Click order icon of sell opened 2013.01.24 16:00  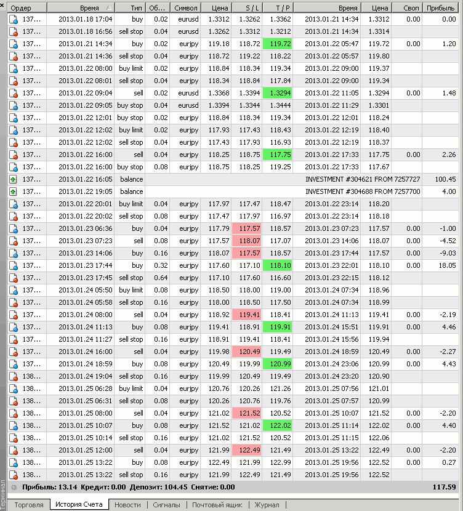[14, 352]
